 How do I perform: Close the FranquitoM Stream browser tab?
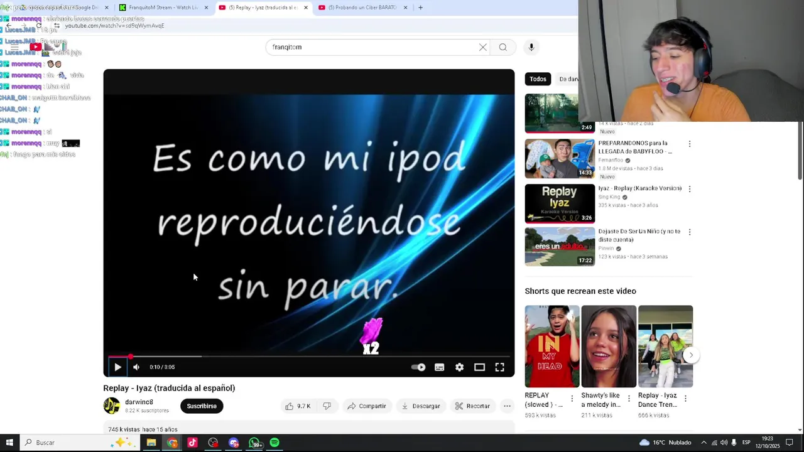(x=207, y=8)
